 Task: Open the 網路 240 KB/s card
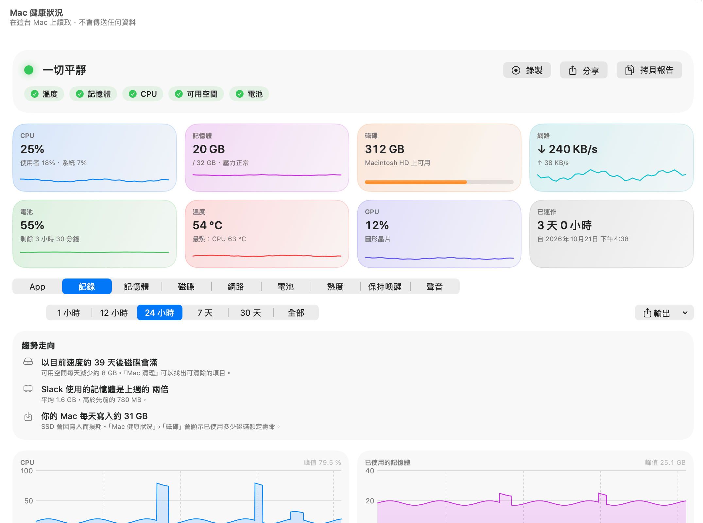611,158
